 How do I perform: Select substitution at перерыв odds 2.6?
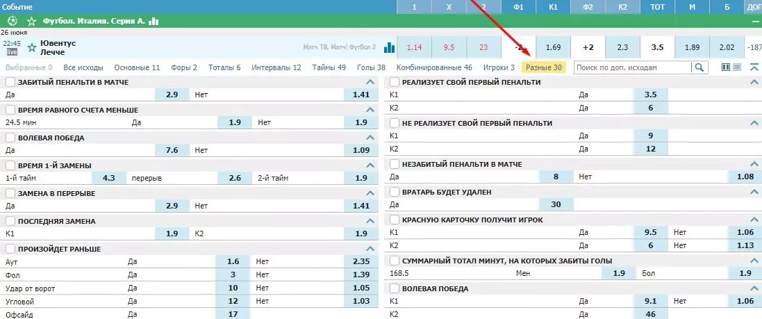pyautogui.click(x=235, y=178)
